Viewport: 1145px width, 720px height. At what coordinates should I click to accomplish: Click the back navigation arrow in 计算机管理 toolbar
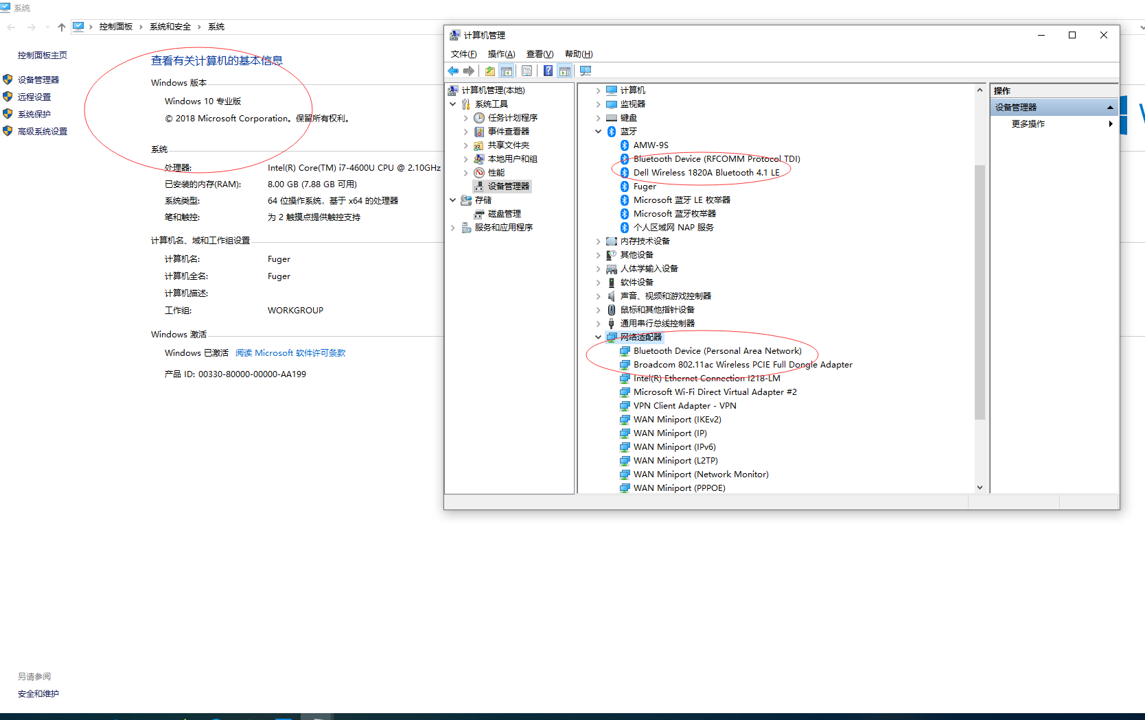point(453,70)
